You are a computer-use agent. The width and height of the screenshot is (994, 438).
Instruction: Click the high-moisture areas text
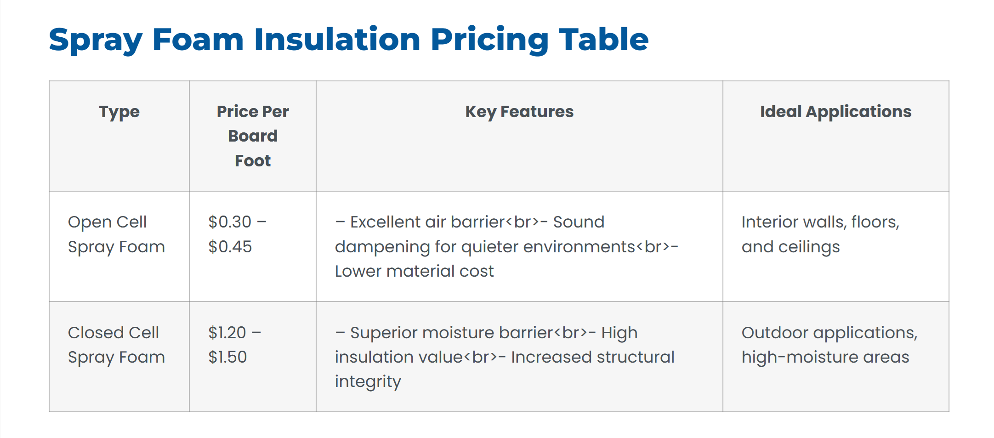(x=825, y=357)
